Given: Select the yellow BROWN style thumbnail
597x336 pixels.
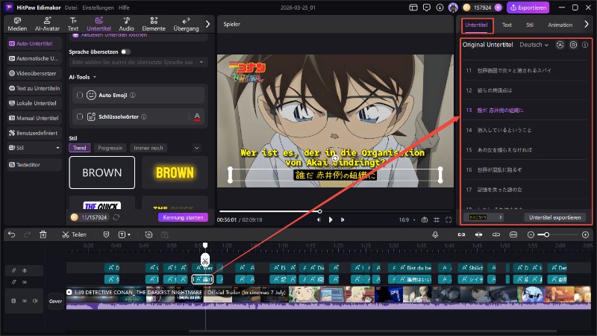Looking at the screenshot, I should [175, 172].
